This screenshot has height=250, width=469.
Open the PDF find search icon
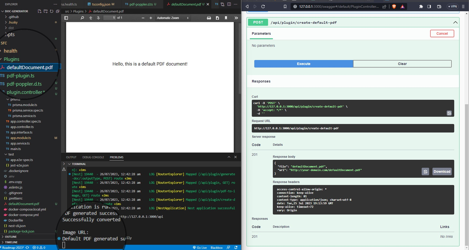82,18
